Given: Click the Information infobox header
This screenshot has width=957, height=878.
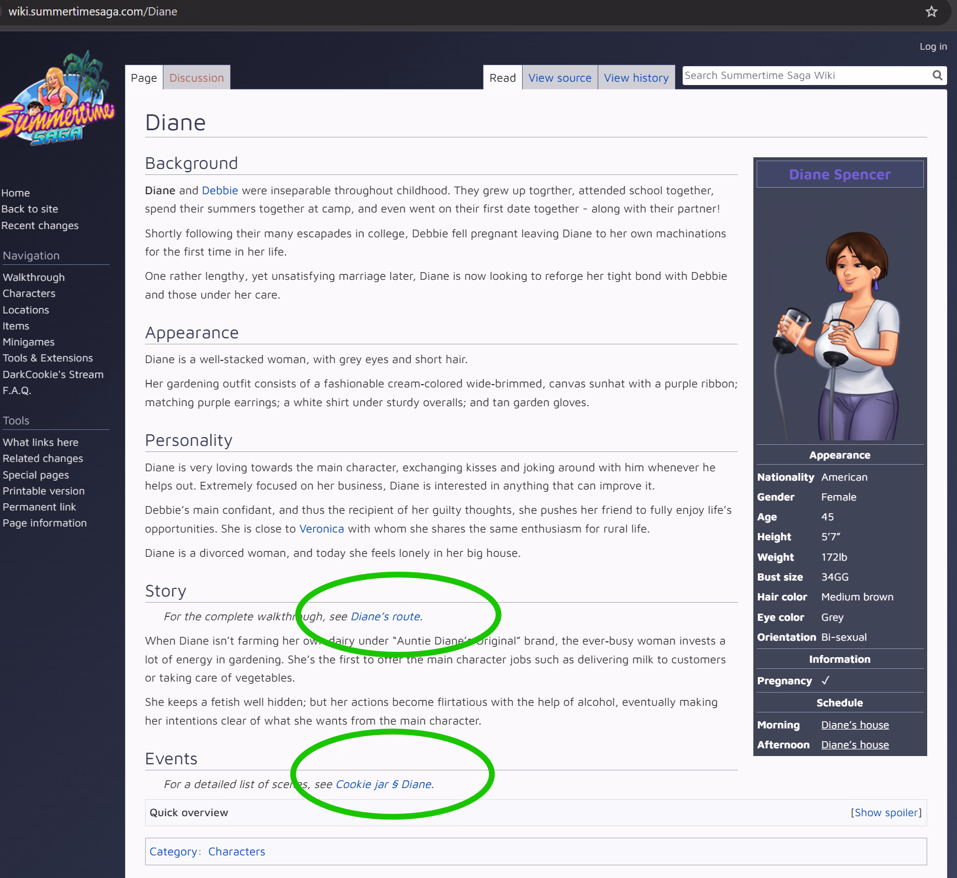Looking at the screenshot, I should (839, 659).
